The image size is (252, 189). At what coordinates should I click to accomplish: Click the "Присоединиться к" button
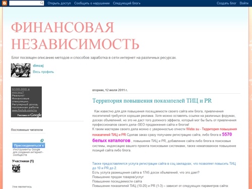tap(29, 145)
